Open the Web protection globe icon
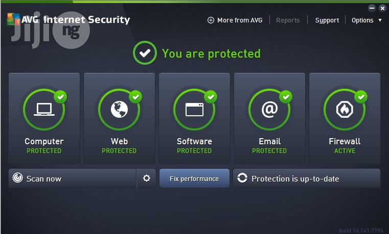This screenshot has height=234, width=389. pos(119,109)
